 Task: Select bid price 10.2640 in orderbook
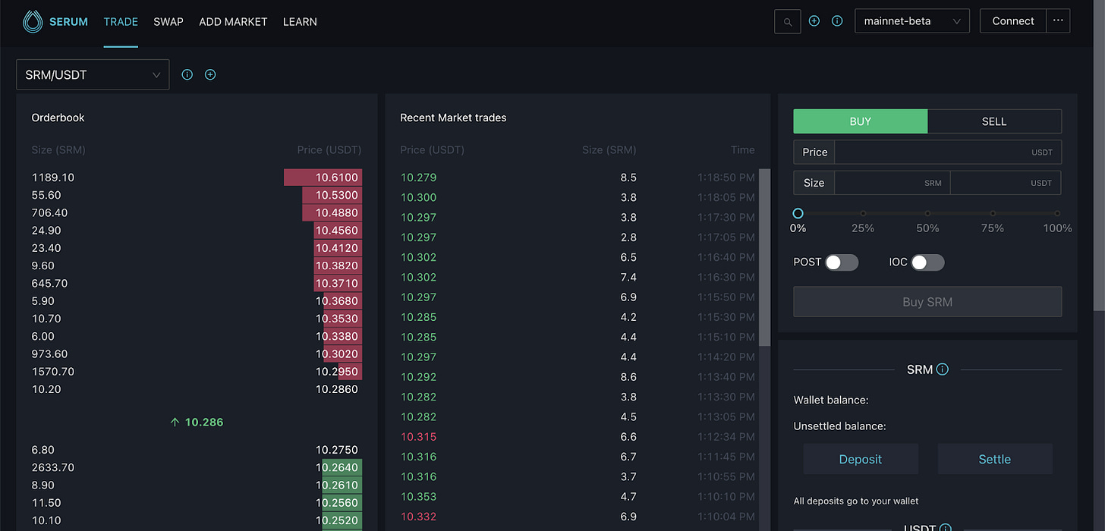pyautogui.click(x=337, y=467)
